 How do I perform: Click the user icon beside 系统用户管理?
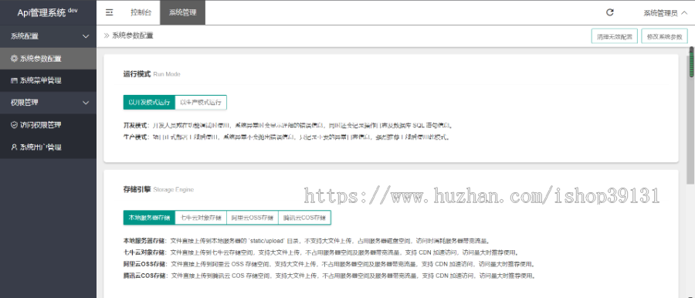point(14,147)
